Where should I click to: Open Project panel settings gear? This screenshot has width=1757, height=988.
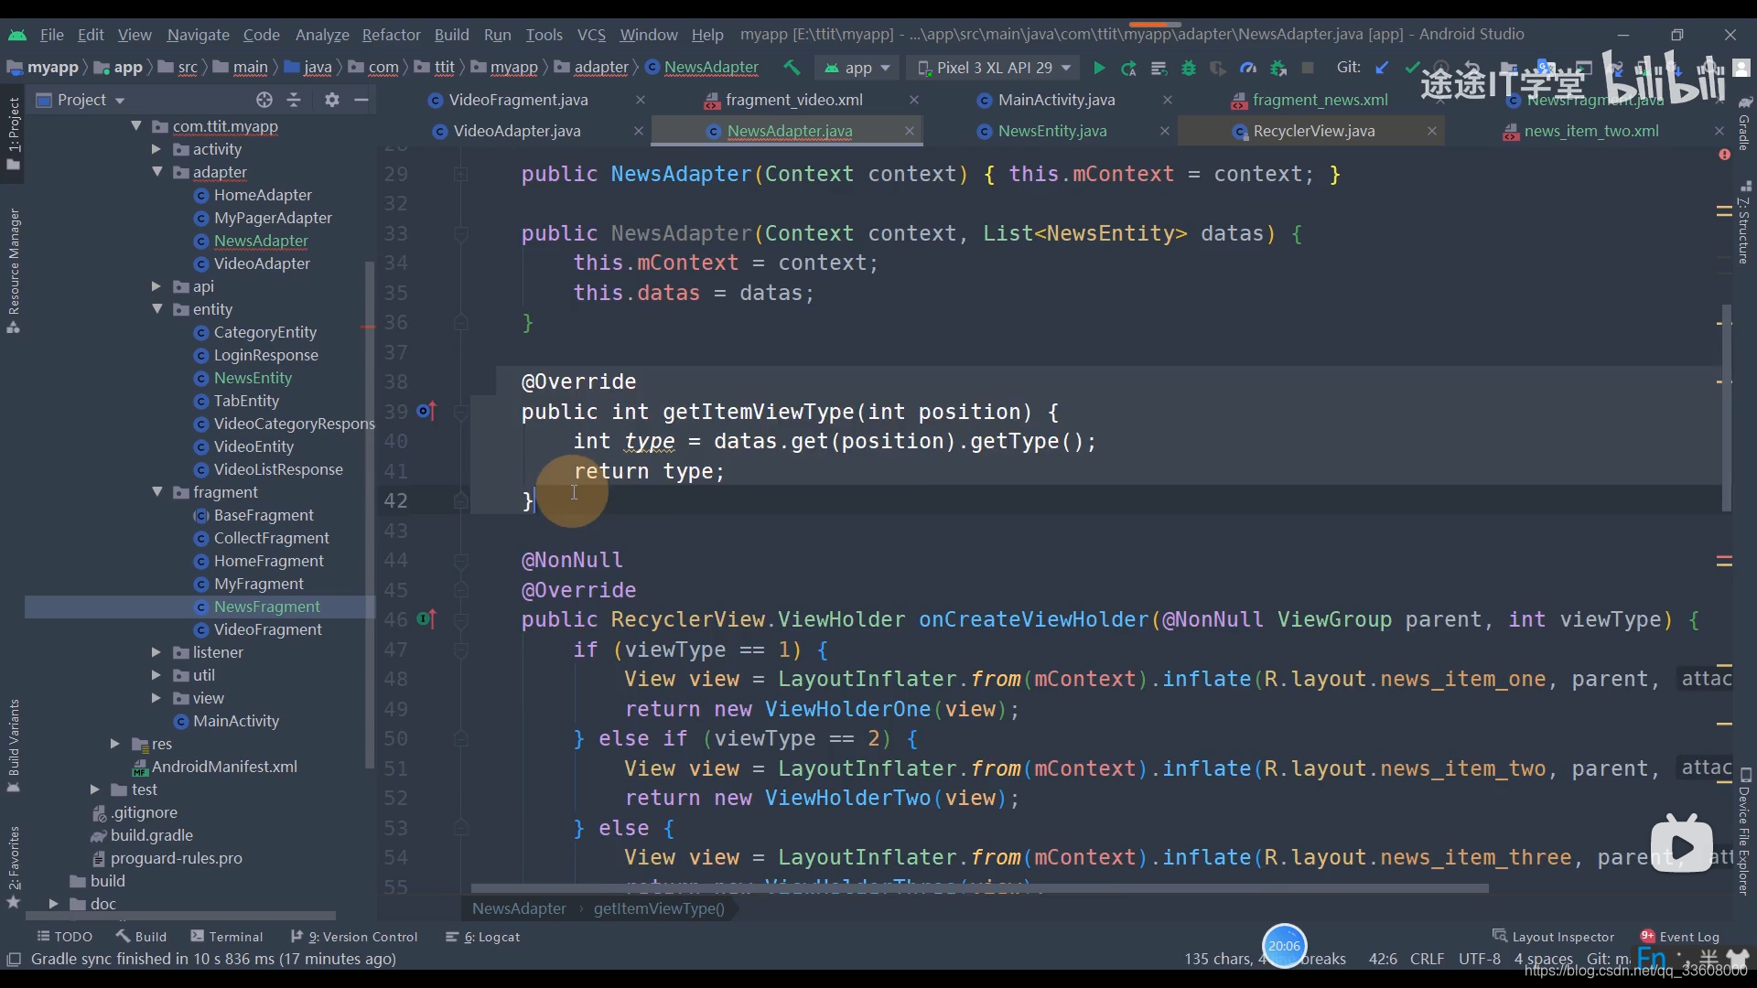(331, 100)
